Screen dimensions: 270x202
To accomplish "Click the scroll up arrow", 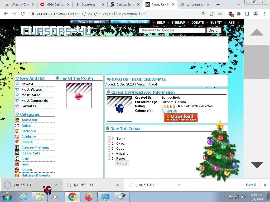I will [x=257, y=32].
